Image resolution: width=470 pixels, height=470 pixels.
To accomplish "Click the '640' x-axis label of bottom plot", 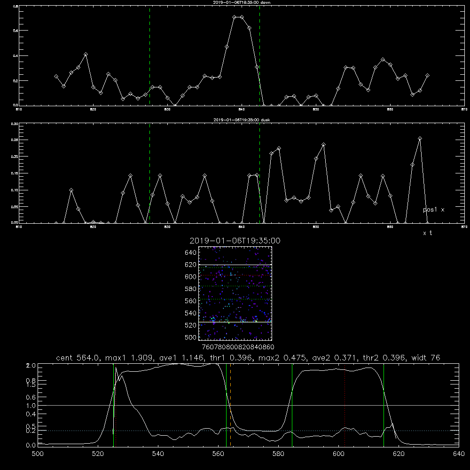I will coord(459,454).
